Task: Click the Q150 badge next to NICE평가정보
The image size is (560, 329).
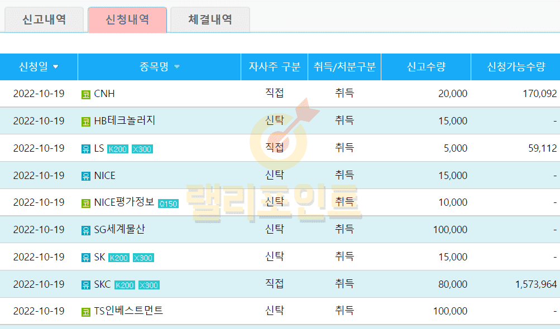Action: 168,204
